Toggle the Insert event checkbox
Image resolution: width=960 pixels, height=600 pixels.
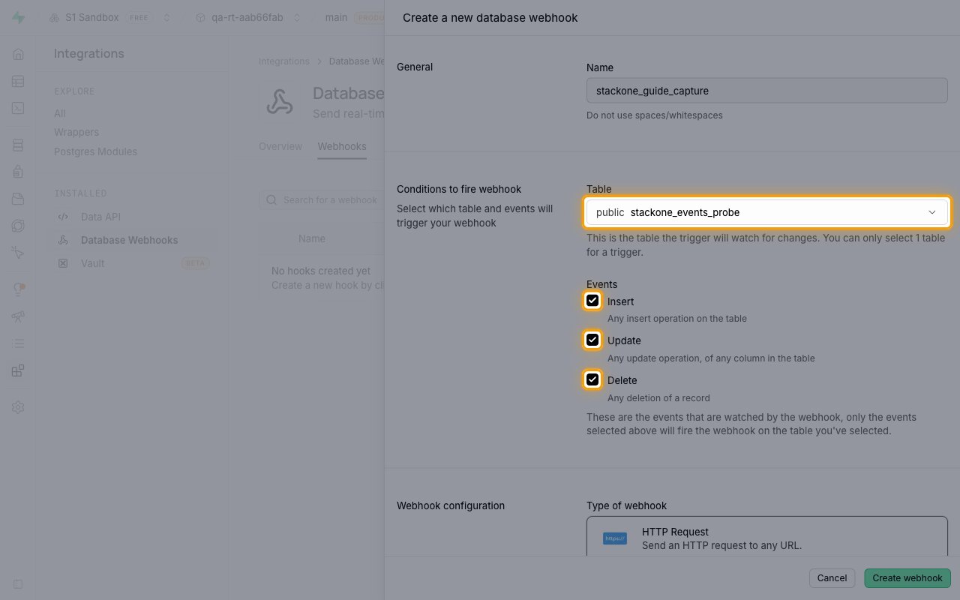[592, 301]
